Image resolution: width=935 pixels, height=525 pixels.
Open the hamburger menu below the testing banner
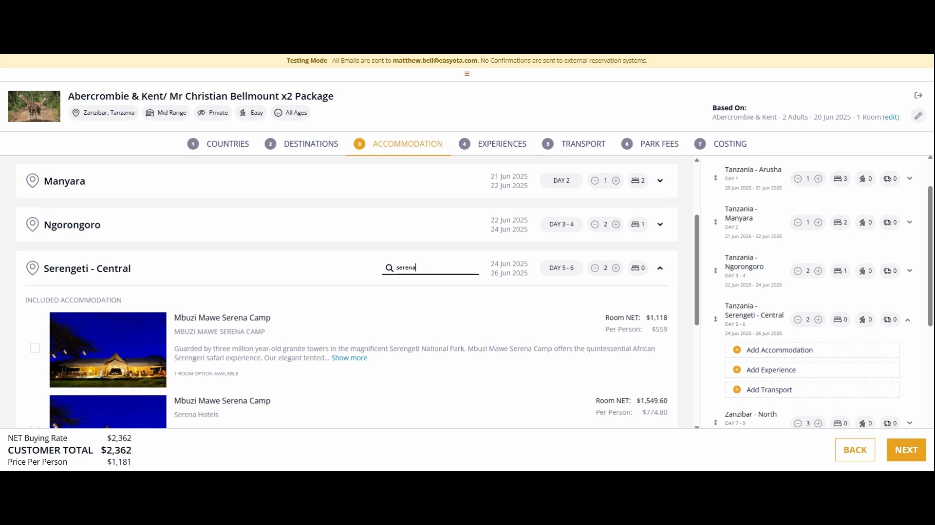point(467,74)
